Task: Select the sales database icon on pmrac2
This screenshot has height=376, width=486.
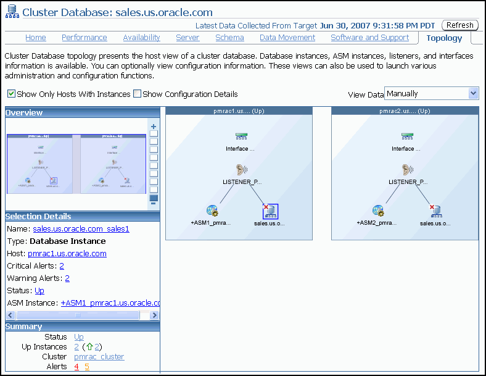Action: pos(436,211)
